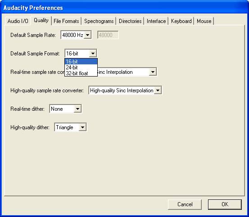Confirm preferences with the OK button
This screenshot has height=217, width=249.
pyautogui.click(x=225, y=204)
